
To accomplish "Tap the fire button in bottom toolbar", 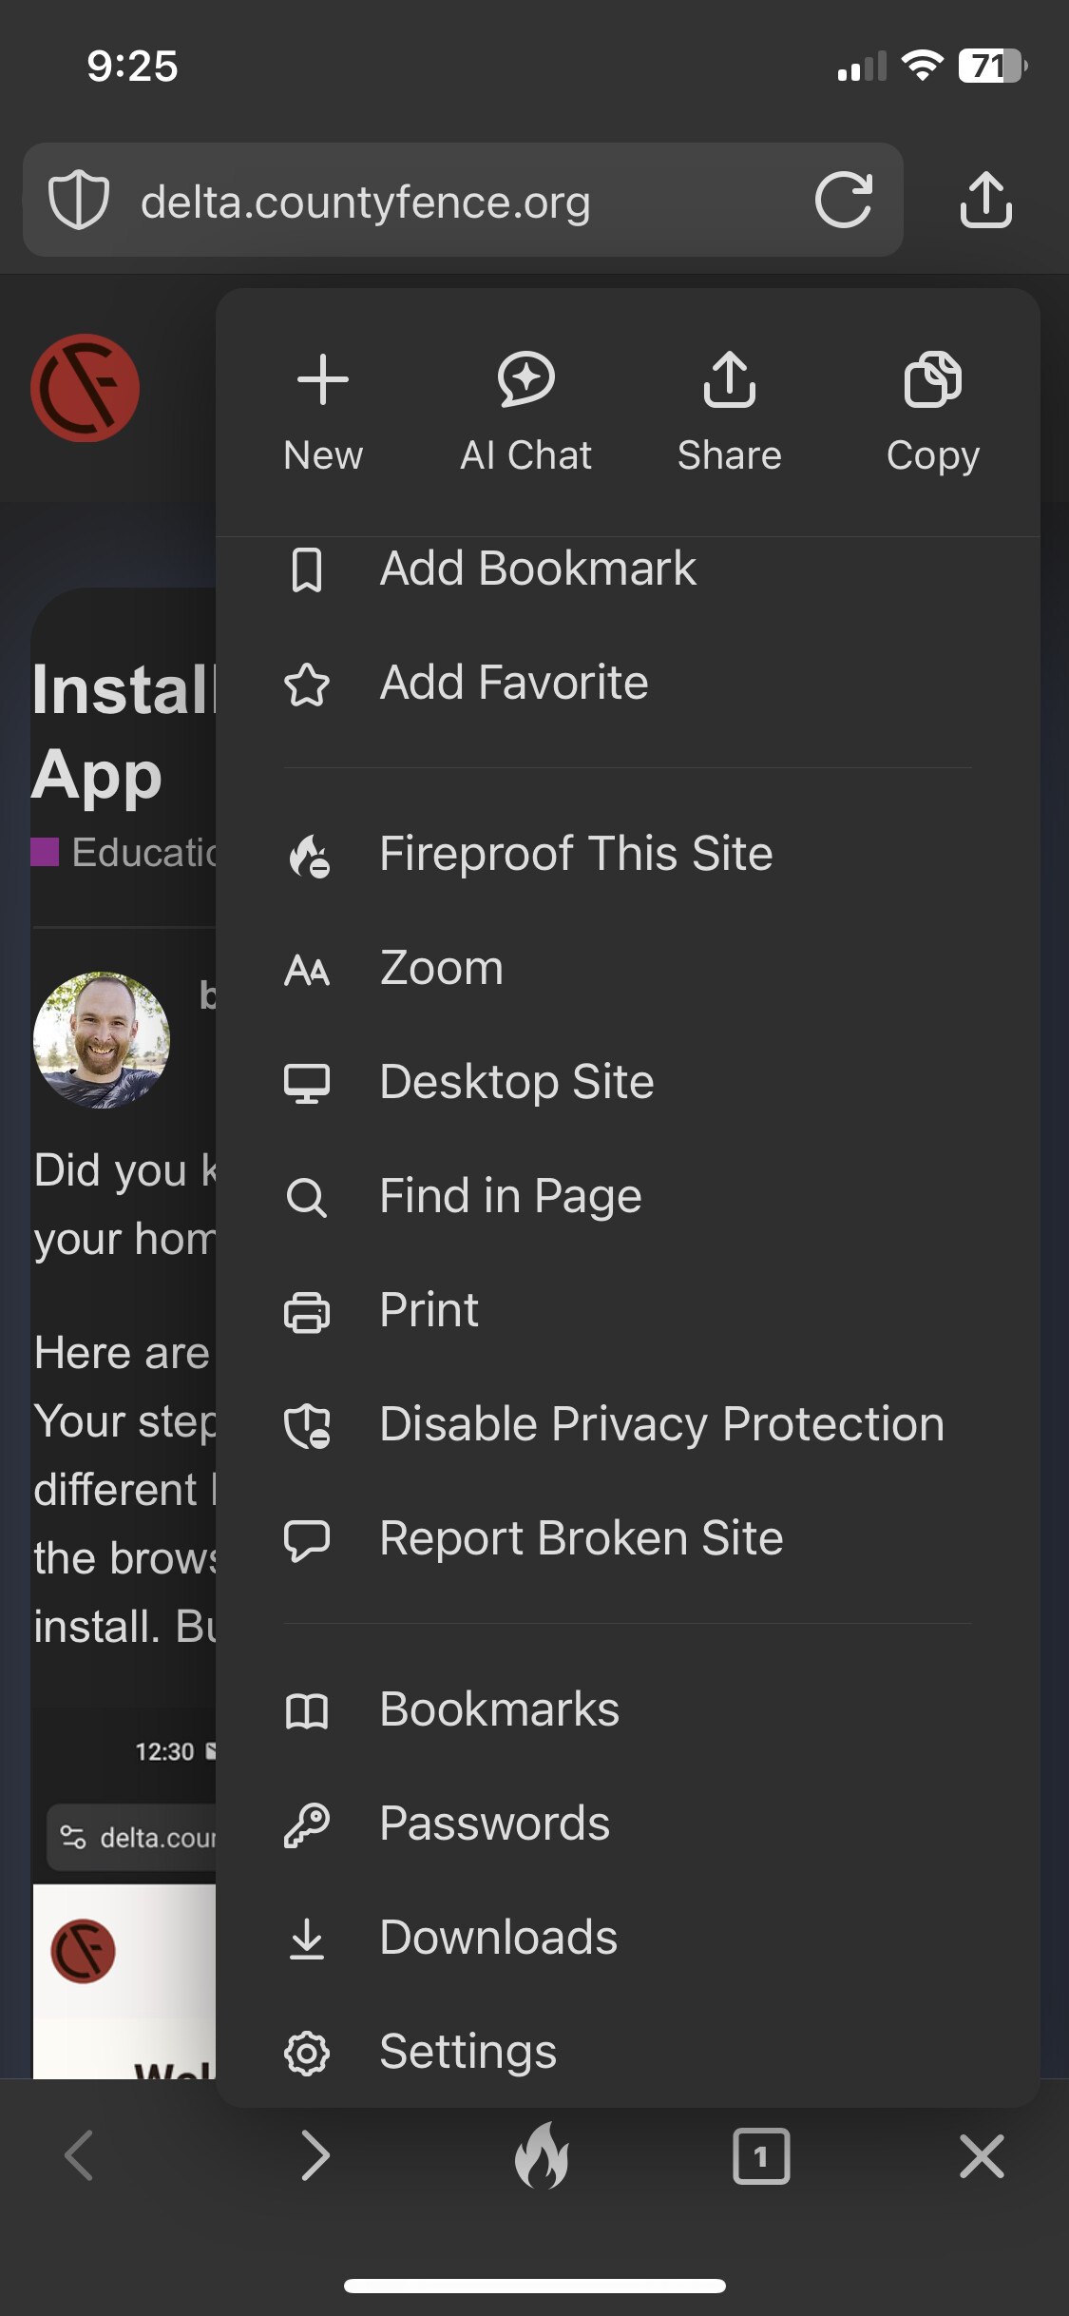I will pyautogui.click(x=543, y=2155).
